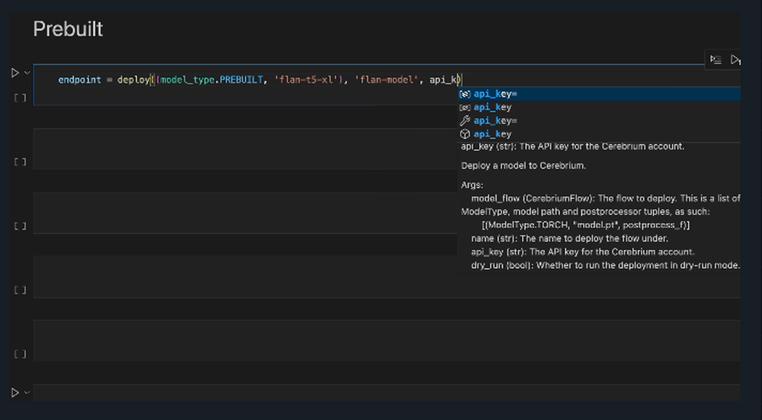762x420 pixels.
Task: Click the 'dry_run (bool)' argument description
Action: [606, 265]
